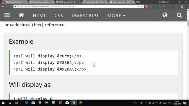This screenshot has width=189, height=106.
Task: Open the volume control in system tray
Action: pos(156,103)
